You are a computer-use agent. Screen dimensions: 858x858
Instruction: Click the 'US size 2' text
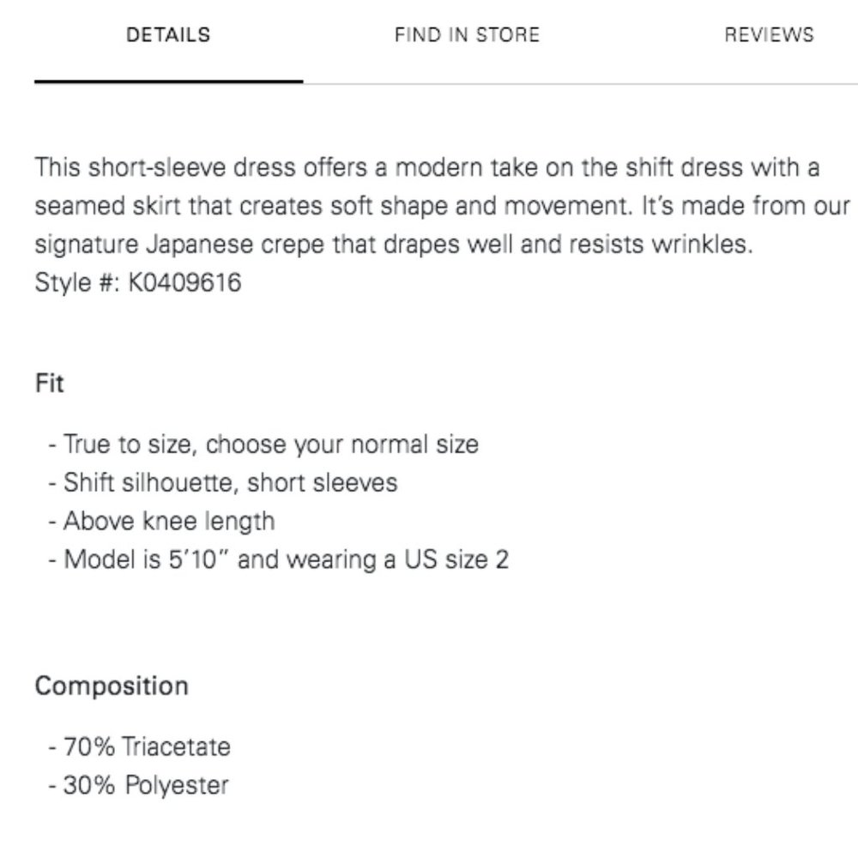[456, 559]
